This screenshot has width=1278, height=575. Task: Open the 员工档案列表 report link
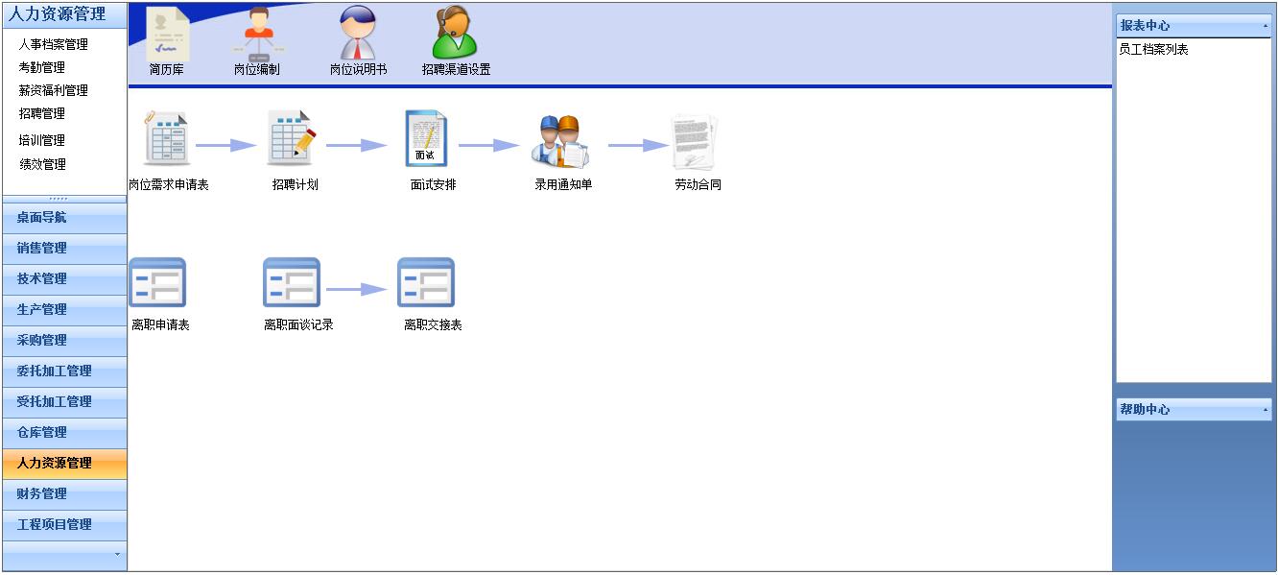(x=1153, y=49)
